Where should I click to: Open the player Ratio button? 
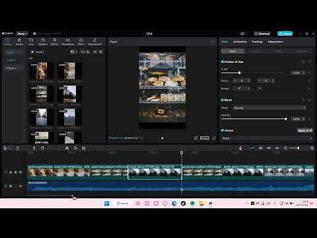coord(205,138)
